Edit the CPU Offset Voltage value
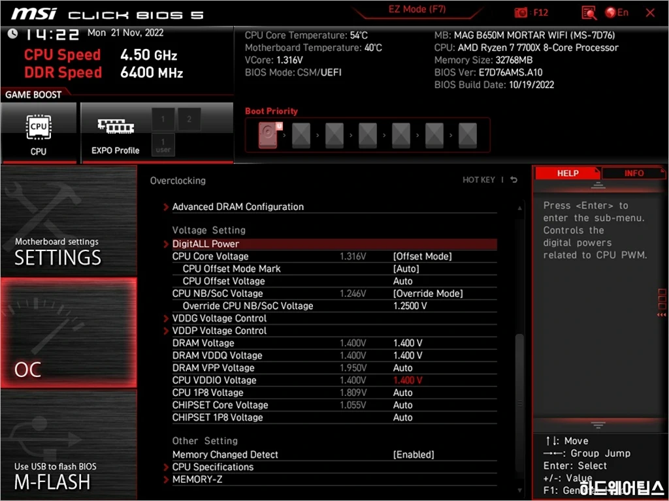The height and width of the screenshot is (501, 669). 402,281
